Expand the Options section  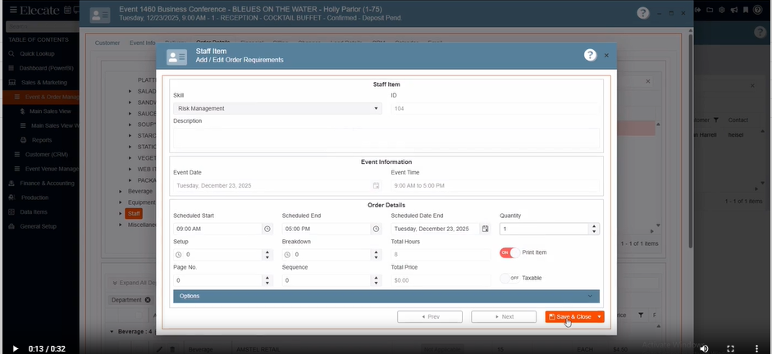(386, 296)
